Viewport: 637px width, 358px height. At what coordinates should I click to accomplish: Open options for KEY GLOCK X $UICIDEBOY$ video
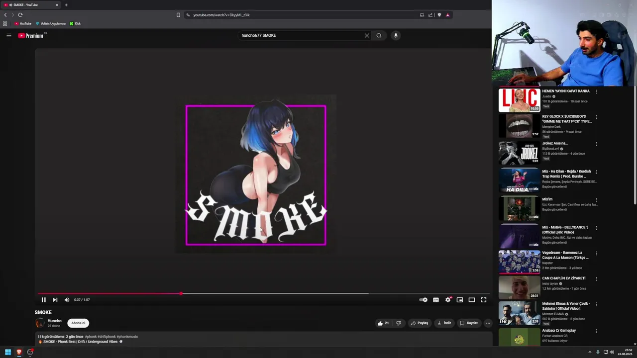(597, 117)
